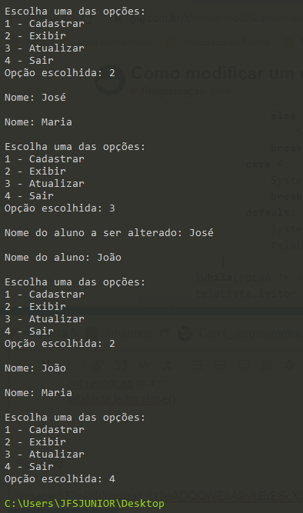The width and height of the screenshot is (303, 513).
Task: Click the 'Opção escolhida: 4' line
Action: pos(60,479)
